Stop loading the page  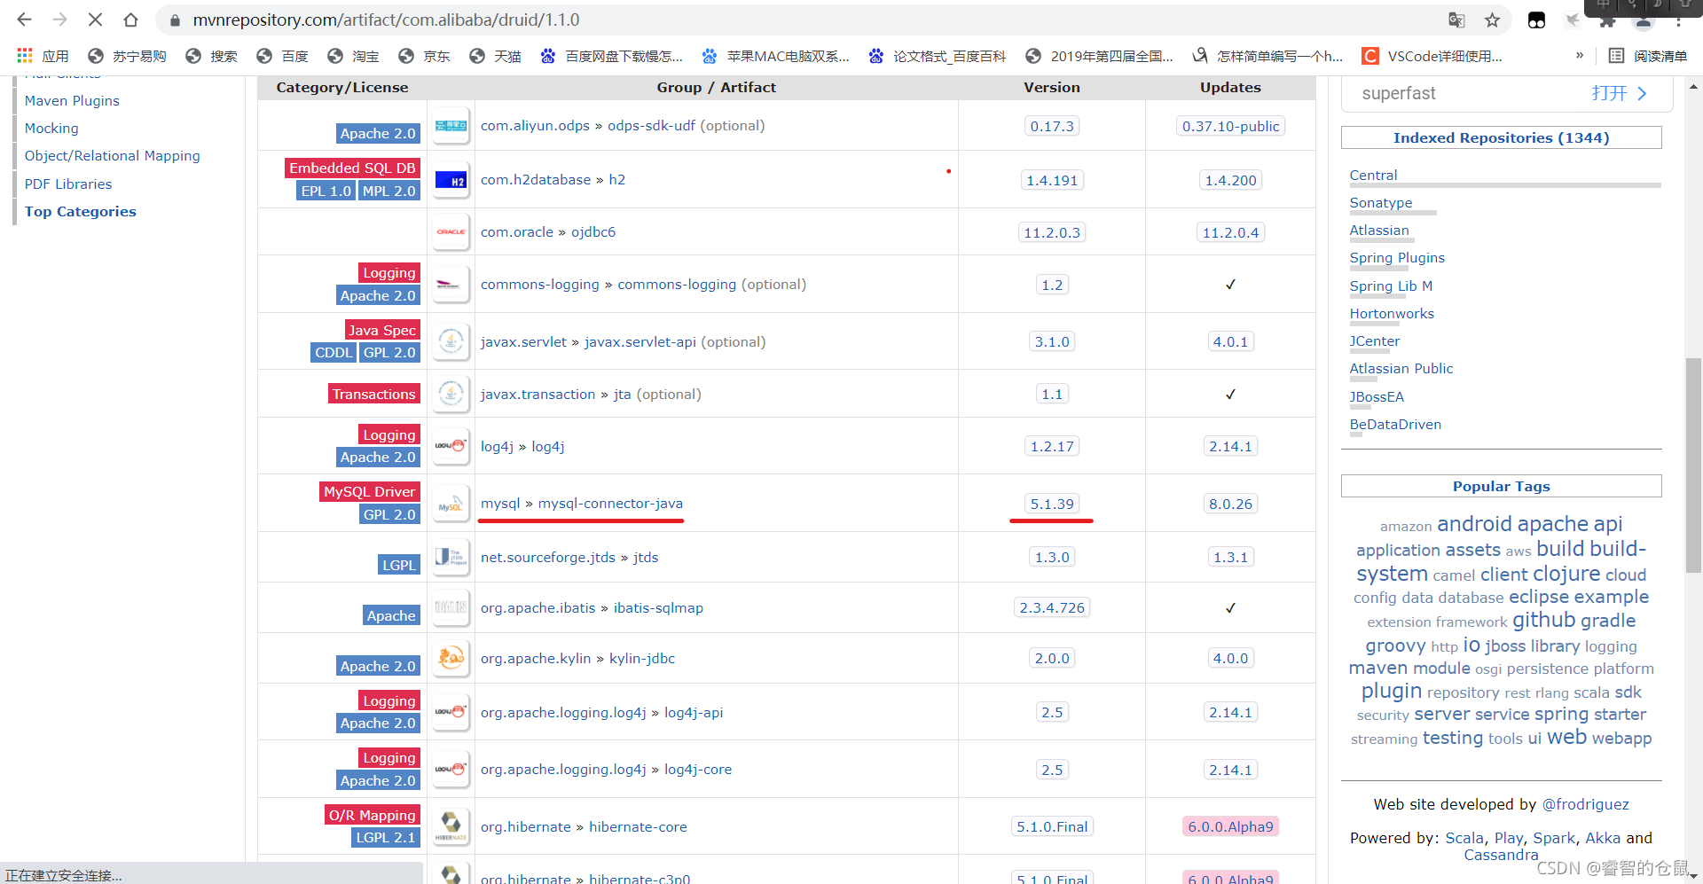[95, 20]
